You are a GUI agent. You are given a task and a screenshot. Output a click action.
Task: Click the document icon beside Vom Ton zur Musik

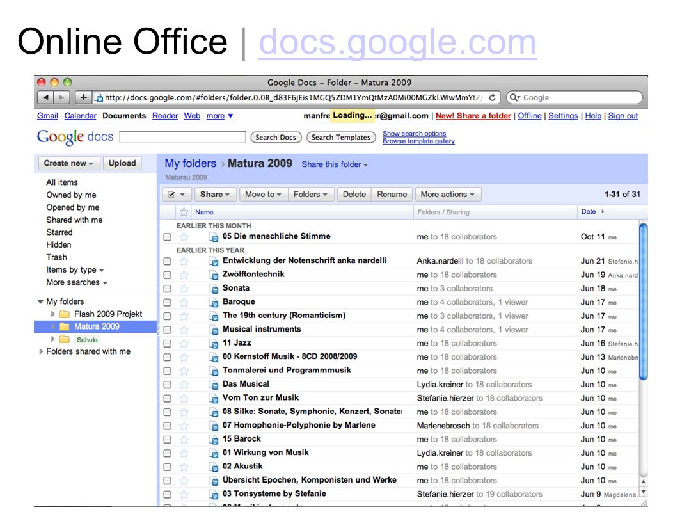pyautogui.click(x=213, y=398)
